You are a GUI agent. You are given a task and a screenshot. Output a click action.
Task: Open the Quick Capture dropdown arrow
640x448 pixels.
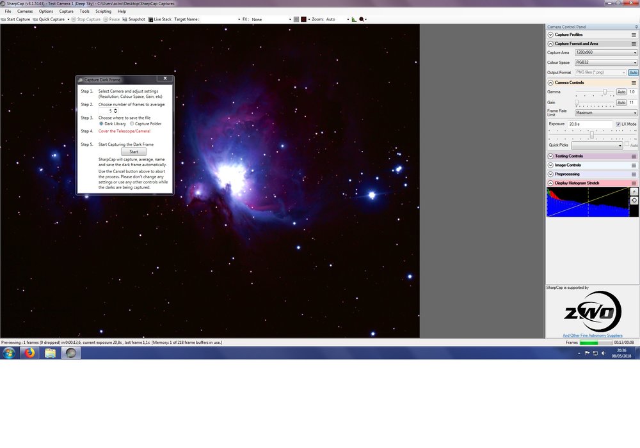click(68, 19)
